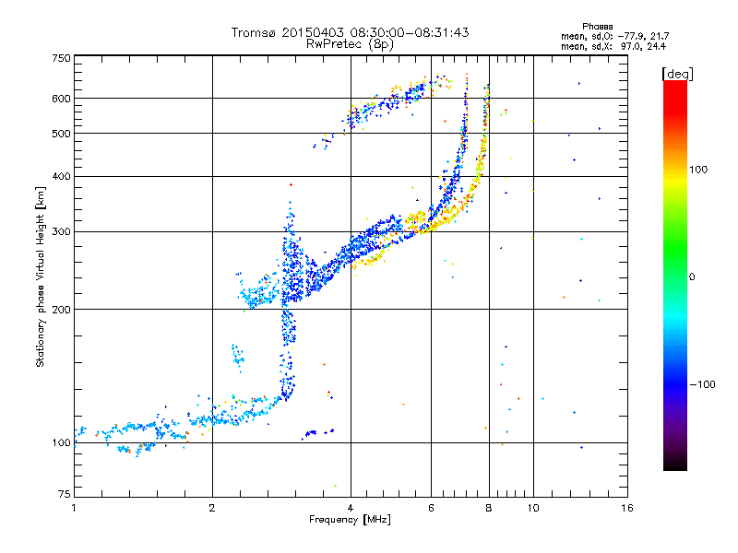This screenshot has height=553, width=738.
Task: Click the y-axis label '600'
Action: [61, 99]
